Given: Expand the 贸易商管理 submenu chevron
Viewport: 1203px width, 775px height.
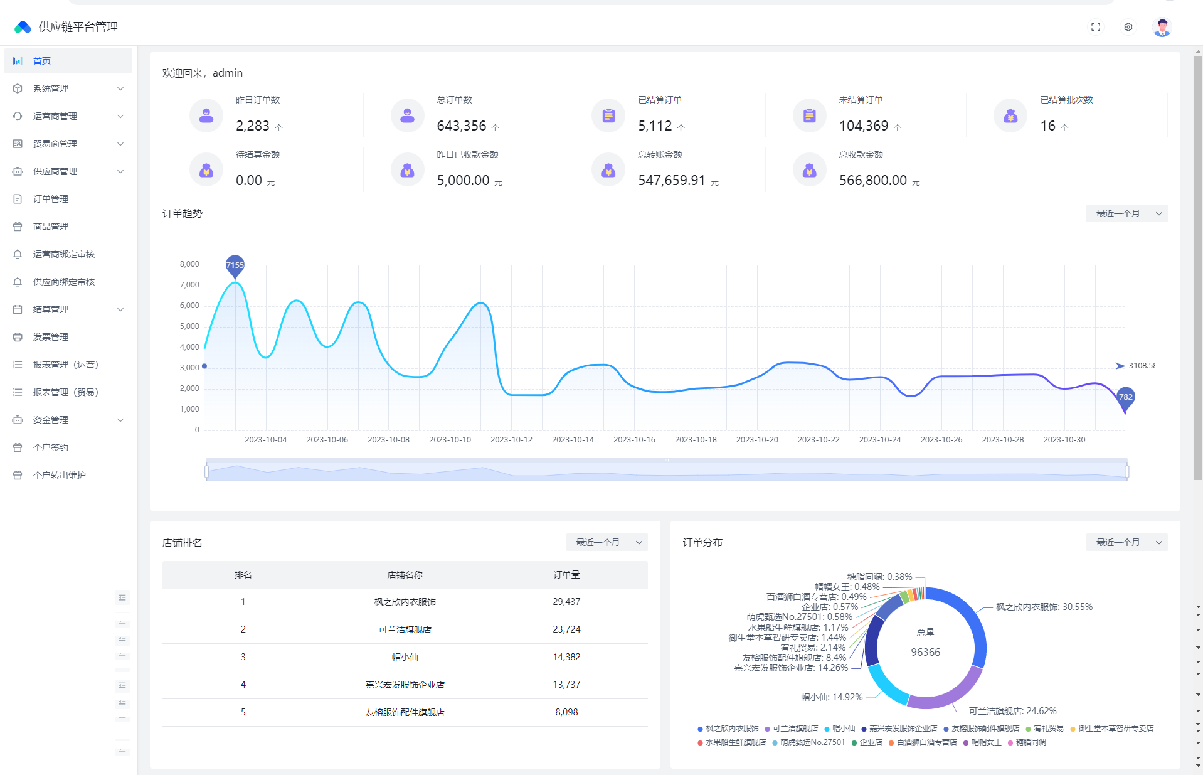Looking at the screenshot, I should [x=120, y=144].
